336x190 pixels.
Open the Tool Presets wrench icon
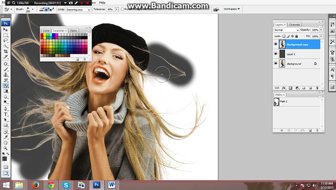(332, 42)
